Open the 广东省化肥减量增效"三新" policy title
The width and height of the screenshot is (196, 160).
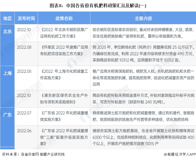point(64,137)
